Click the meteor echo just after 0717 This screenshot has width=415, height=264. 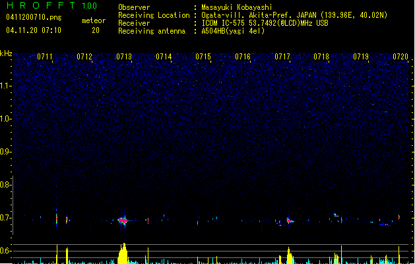click(289, 220)
